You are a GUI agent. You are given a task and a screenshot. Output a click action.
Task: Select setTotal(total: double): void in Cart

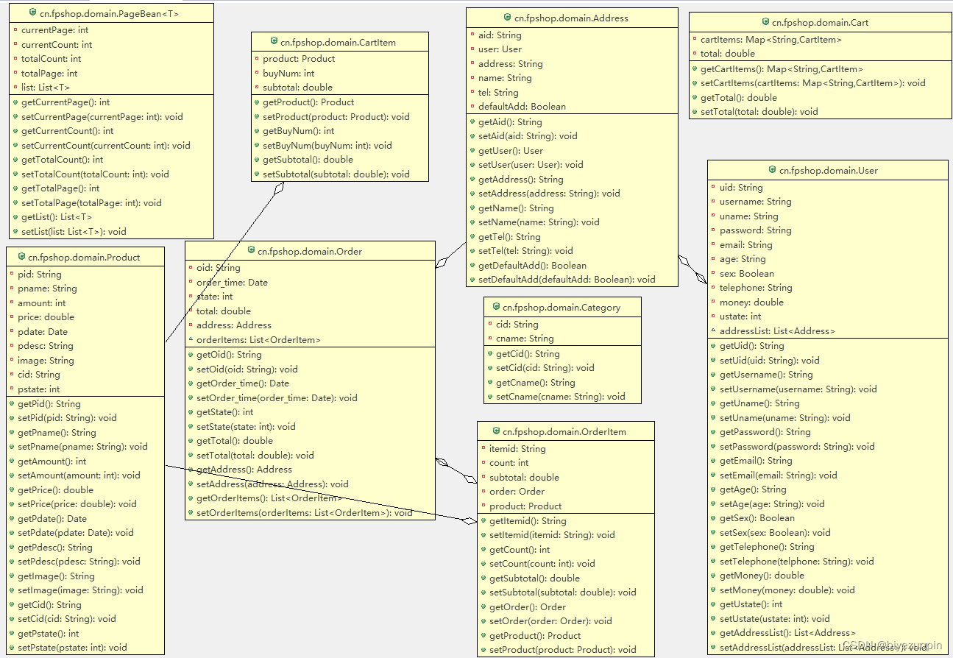pos(759,111)
